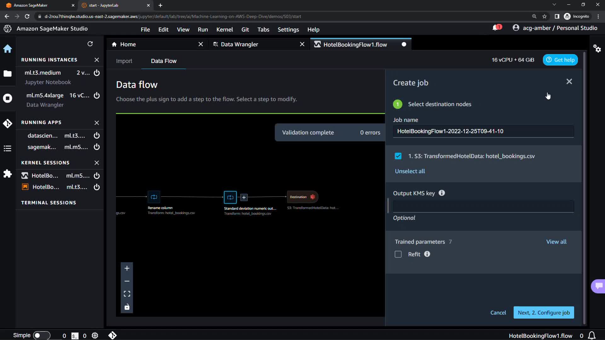Uncheck S3 TransformedHotelData destination node
Viewport: 605px width, 340px height.
click(x=398, y=156)
